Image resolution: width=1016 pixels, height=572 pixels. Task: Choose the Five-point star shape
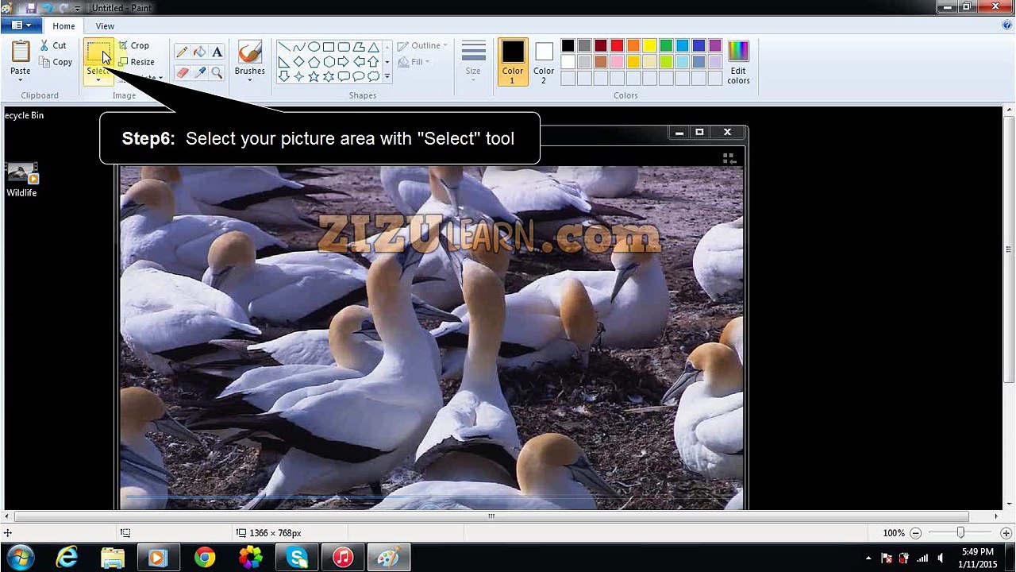(x=314, y=76)
